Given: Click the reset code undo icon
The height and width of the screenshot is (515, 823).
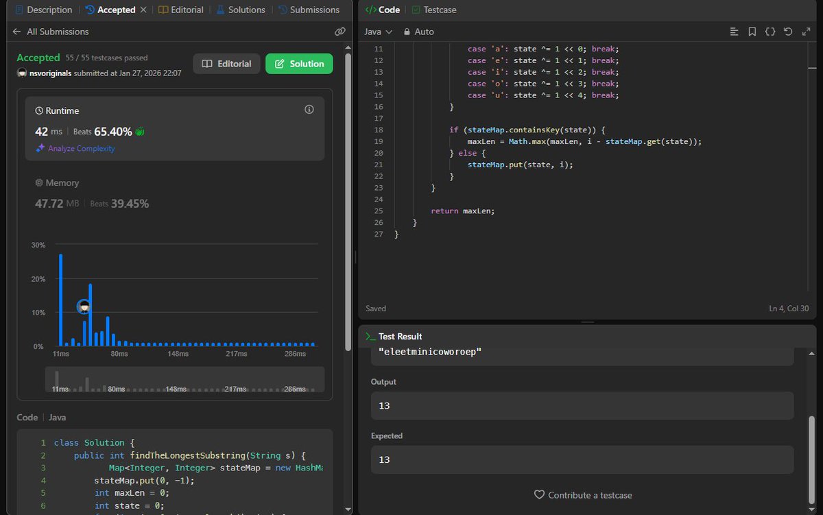Looking at the screenshot, I should [x=788, y=32].
